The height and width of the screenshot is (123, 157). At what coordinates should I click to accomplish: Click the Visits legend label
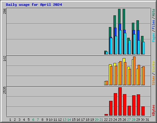coord(153,67)
